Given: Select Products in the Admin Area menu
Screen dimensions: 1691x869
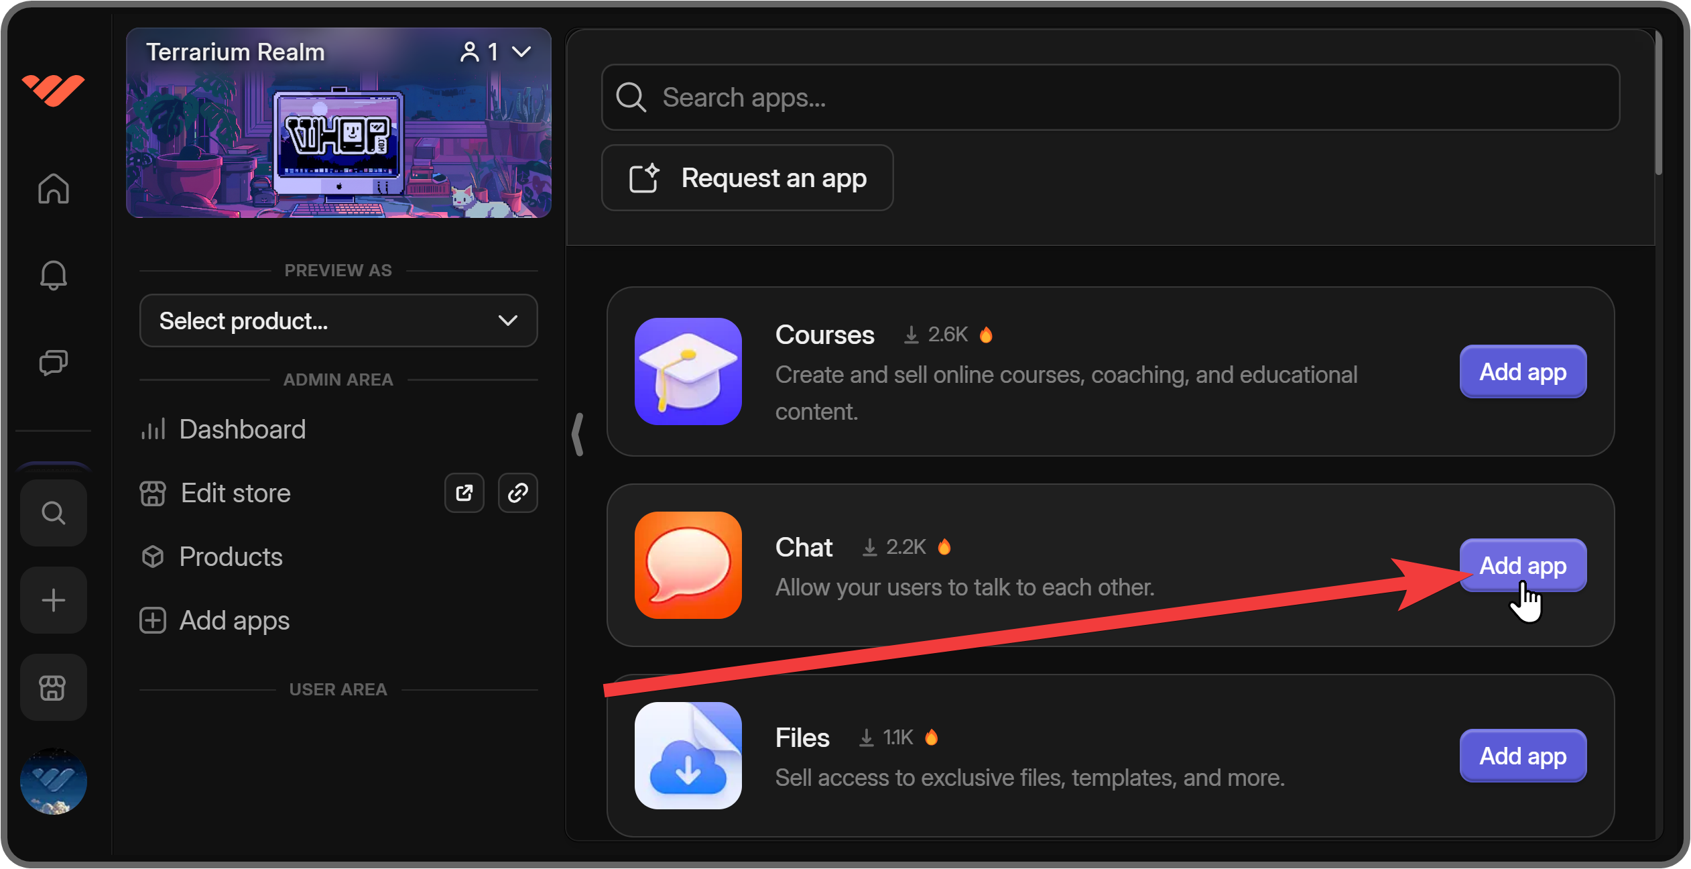Looking at the screenshot, I should (231, 557).
